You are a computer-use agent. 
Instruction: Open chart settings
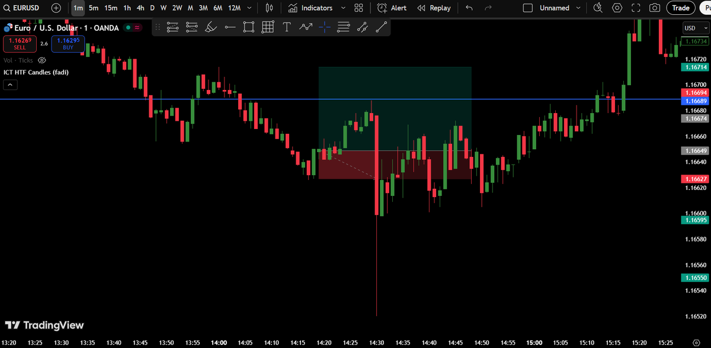click(617, 8)
